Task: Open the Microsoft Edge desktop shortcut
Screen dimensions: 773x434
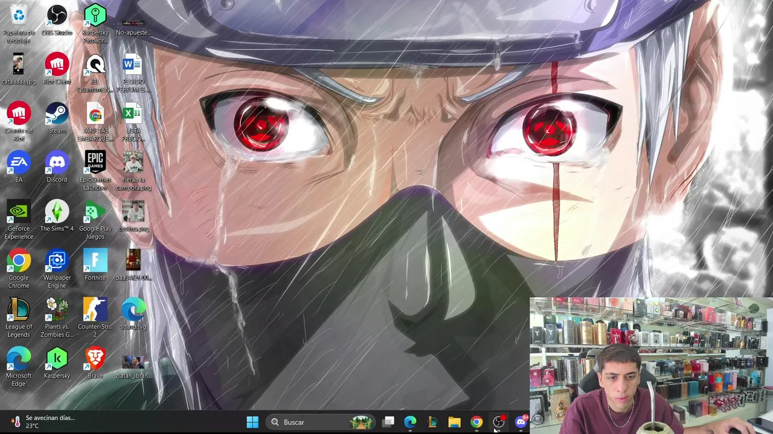Action: click(x=19, y=368)
